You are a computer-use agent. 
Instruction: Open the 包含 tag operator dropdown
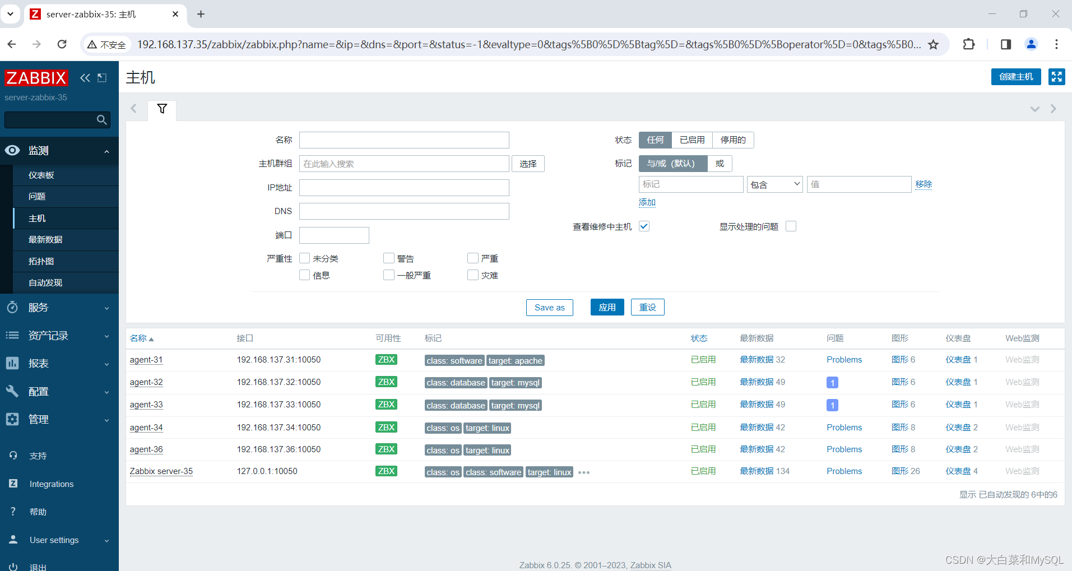[775, 184]
